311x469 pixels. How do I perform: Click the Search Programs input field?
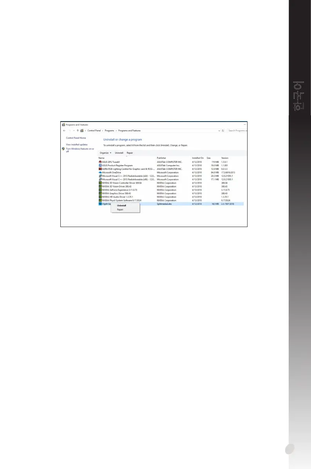pos(237,131)
